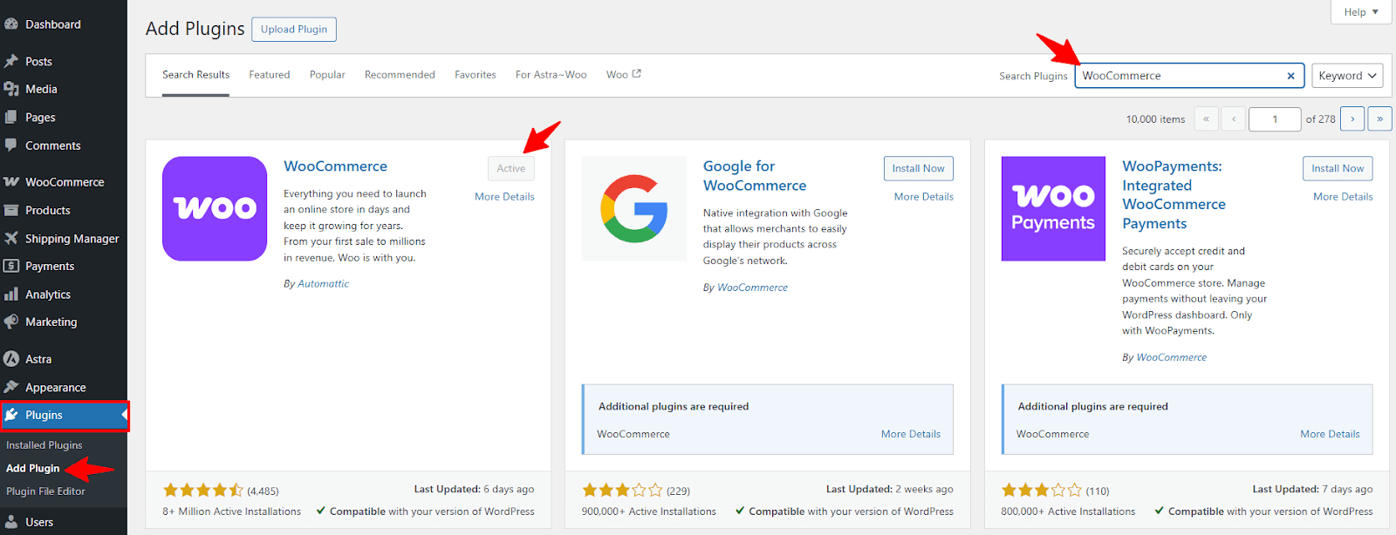Click the Google G logo thumbnail

633,208
